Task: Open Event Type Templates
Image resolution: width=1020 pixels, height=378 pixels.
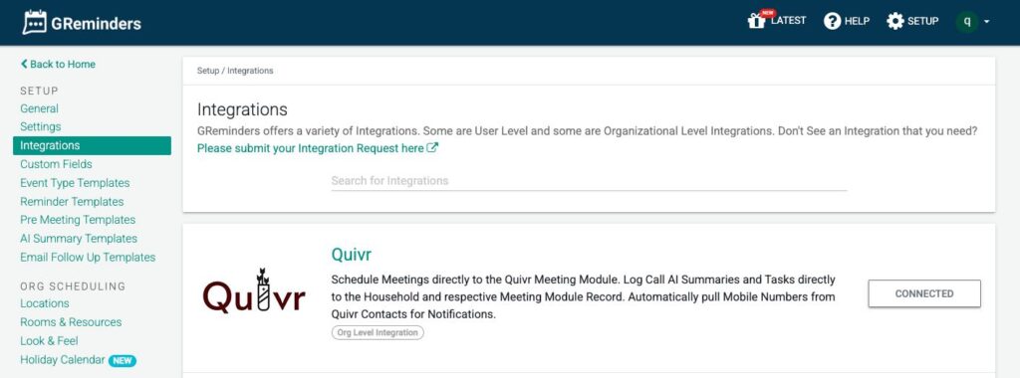Action: coord(75,183)
